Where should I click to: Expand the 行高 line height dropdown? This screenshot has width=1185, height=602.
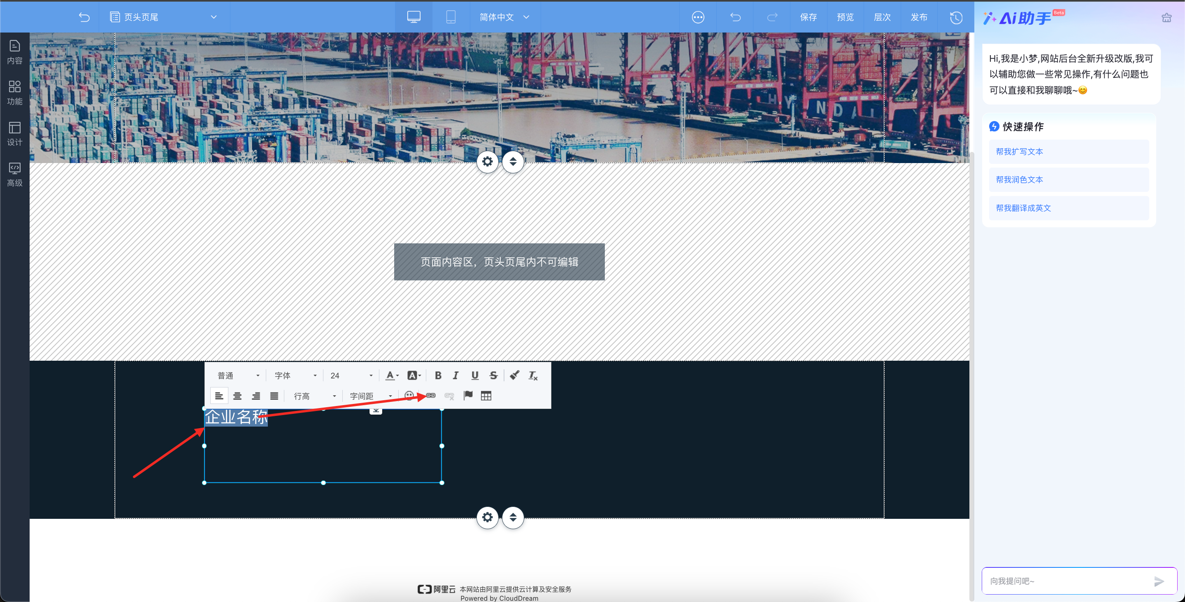click(x=314, y=396)
